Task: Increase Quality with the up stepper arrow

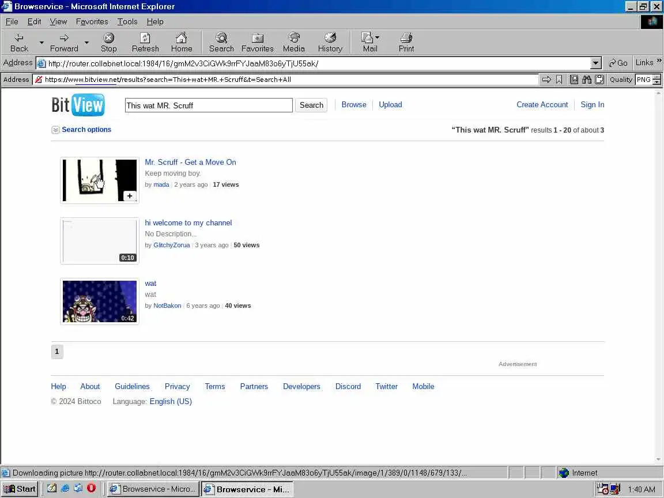Action: coord(657,77)
